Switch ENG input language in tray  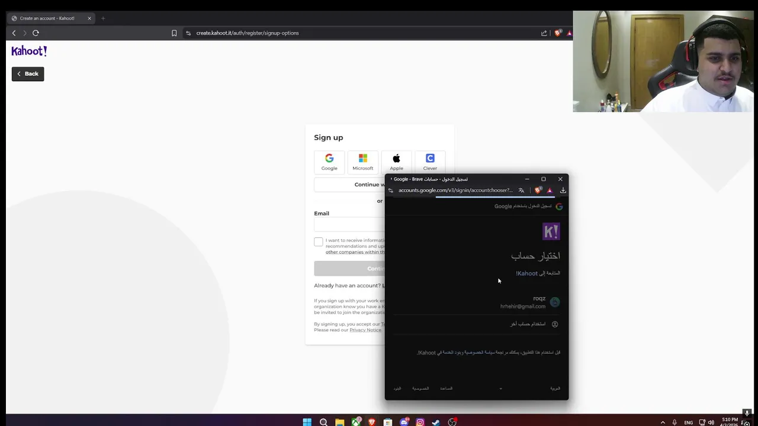tap(689, 422)
